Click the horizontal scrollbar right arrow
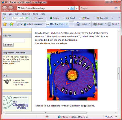This screenshot has height=120, width=122. coord(116,113)
